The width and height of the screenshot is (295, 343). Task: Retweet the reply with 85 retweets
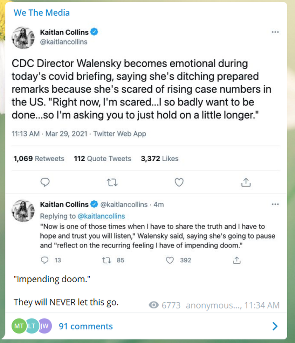pyautogui.click(x=105, y=260)
